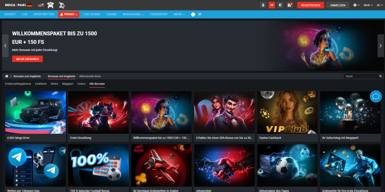Click the Casino-Cashback title text
The width and height of the screenshot is (385, 192).
270,138
